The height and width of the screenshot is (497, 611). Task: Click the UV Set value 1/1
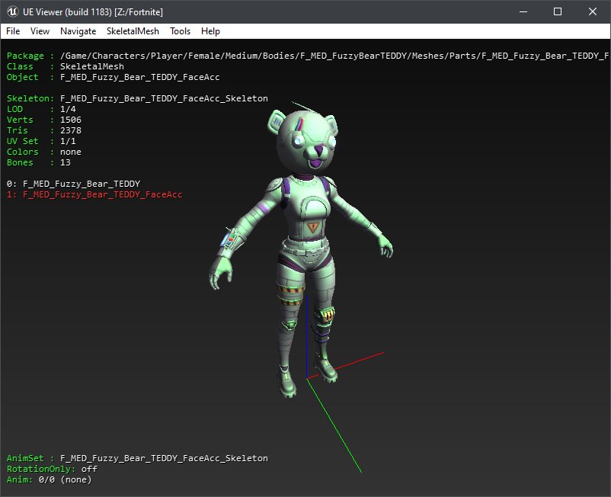pos(68,141)
